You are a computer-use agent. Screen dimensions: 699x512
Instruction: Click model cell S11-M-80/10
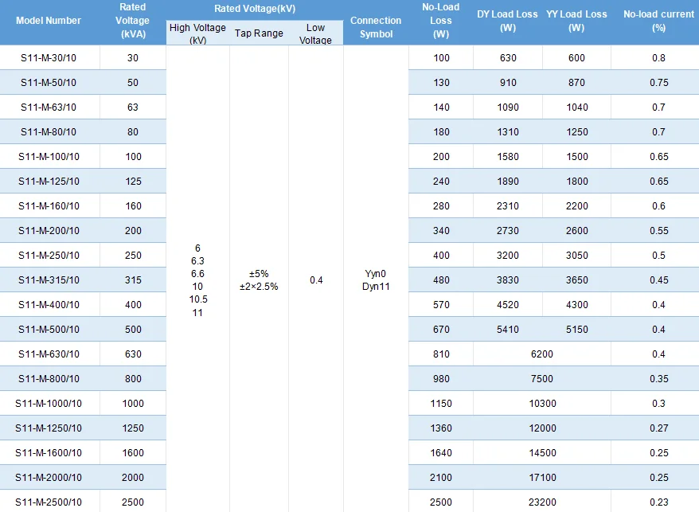(x=49, y=132)
